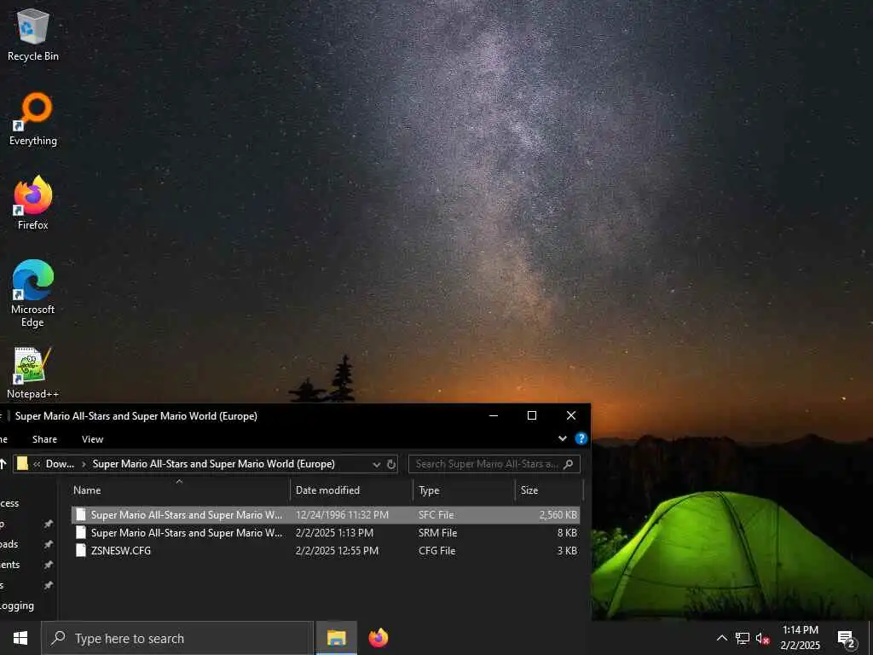Click the 3 KB size cell

[567, 550]
